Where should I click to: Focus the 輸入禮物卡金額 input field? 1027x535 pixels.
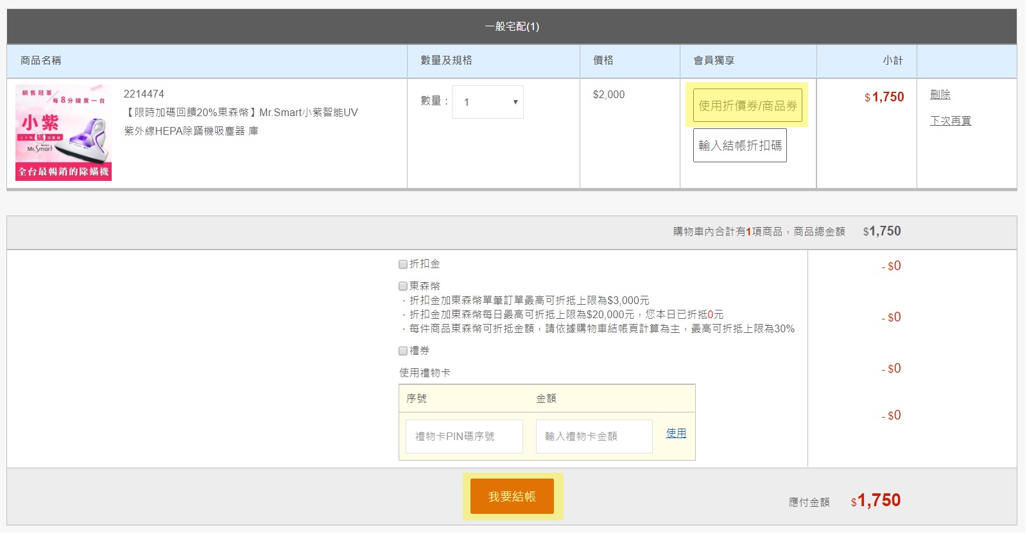coord(594,436)
